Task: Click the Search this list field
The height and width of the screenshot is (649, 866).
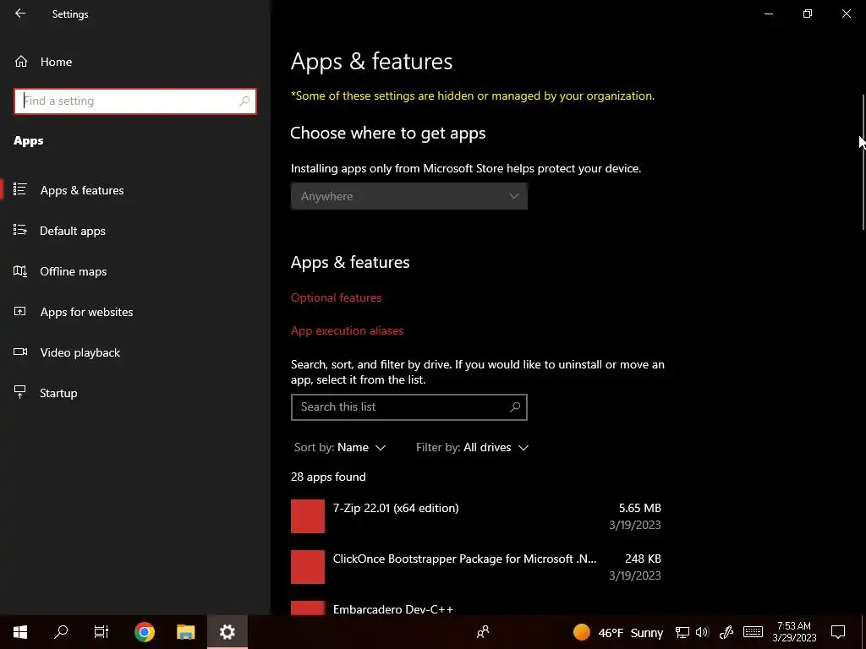Action: (x=408, y=407)
